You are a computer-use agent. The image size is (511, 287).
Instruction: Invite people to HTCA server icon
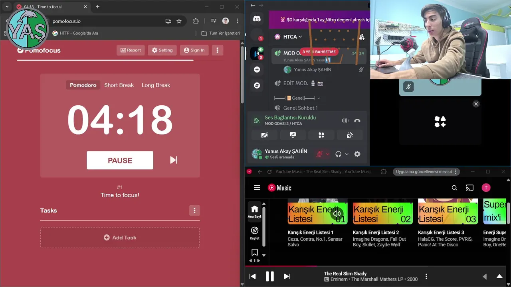pyautogui.click(x=362, y=37)
